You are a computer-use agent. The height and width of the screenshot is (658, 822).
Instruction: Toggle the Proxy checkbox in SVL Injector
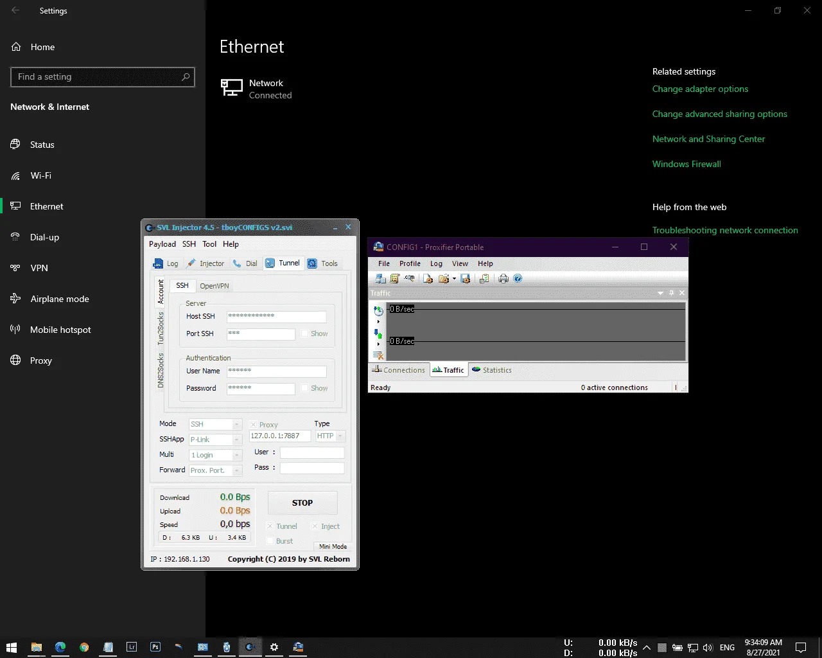(253, 425)
